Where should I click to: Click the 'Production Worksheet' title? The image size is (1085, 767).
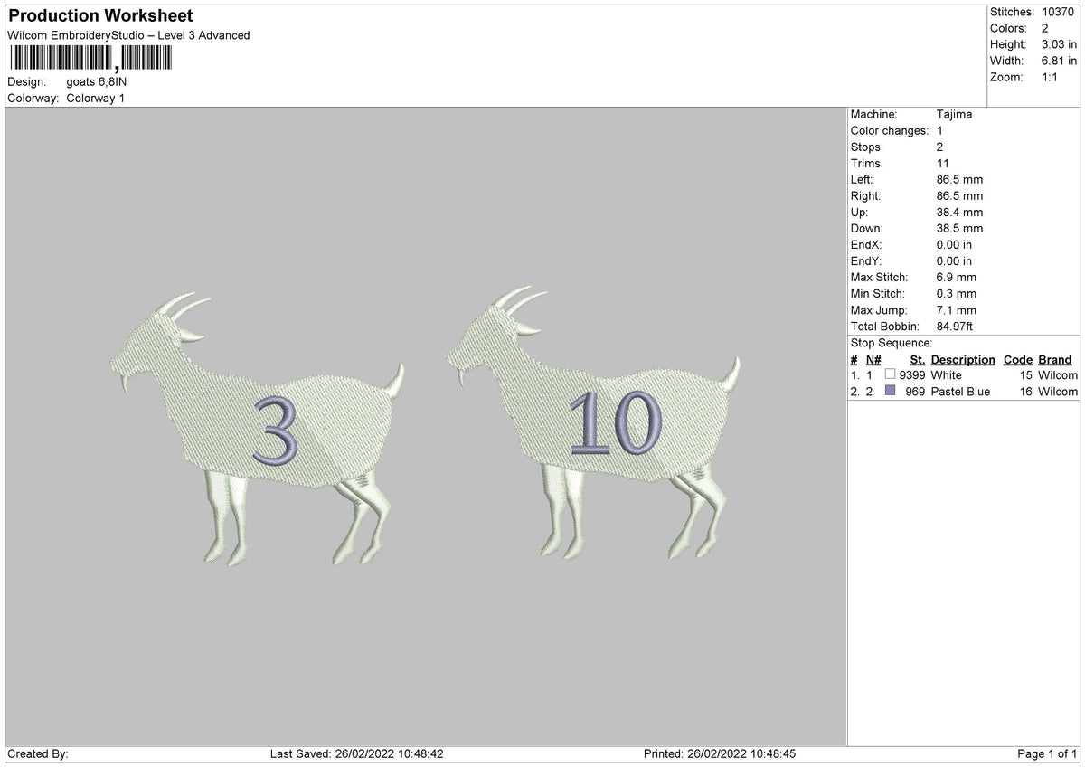(100, 16)
